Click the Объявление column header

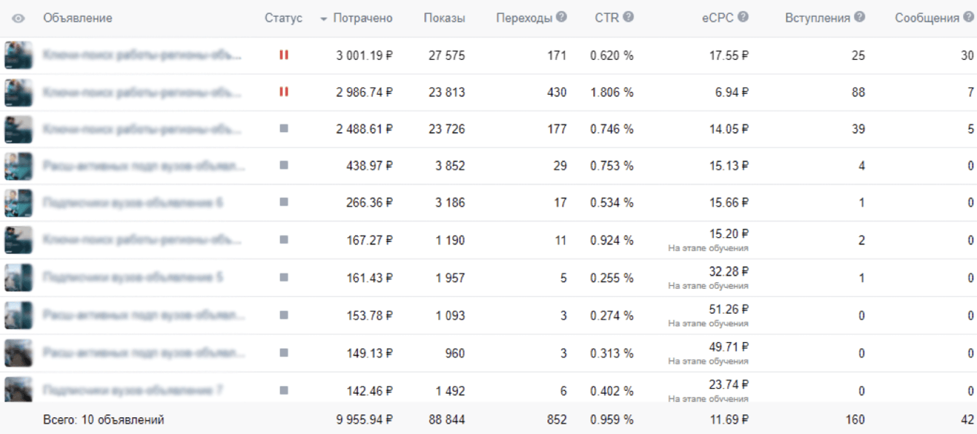(x=77, y=18)
